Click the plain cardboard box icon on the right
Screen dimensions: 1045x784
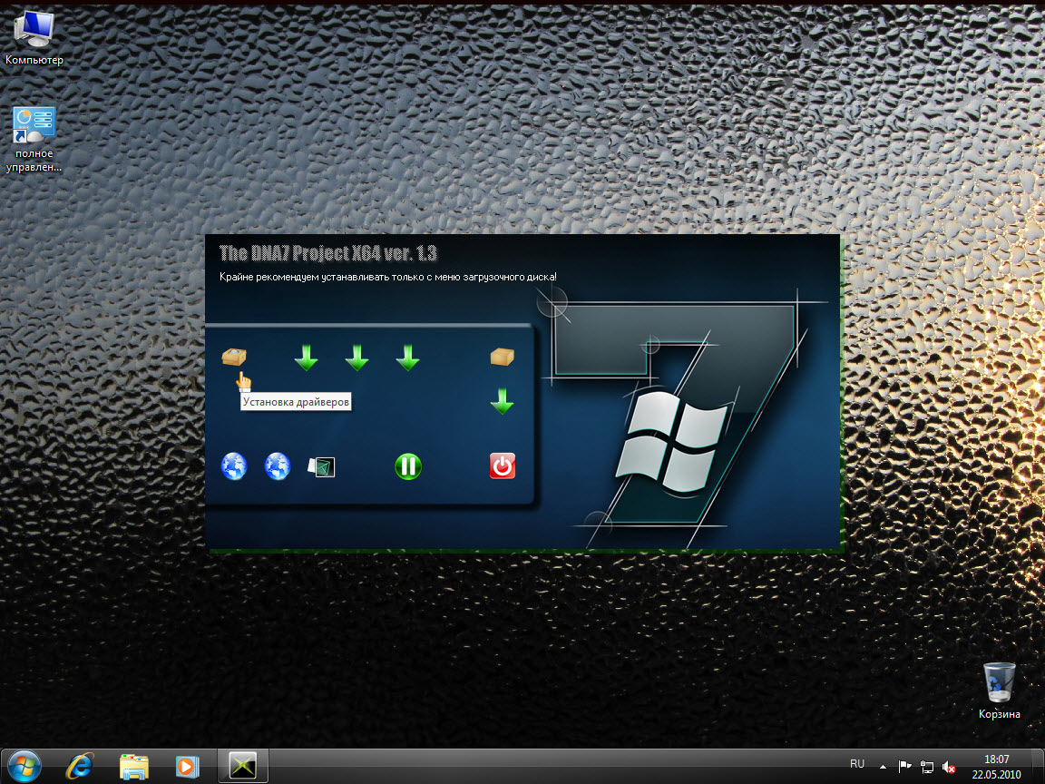point(503,358)
